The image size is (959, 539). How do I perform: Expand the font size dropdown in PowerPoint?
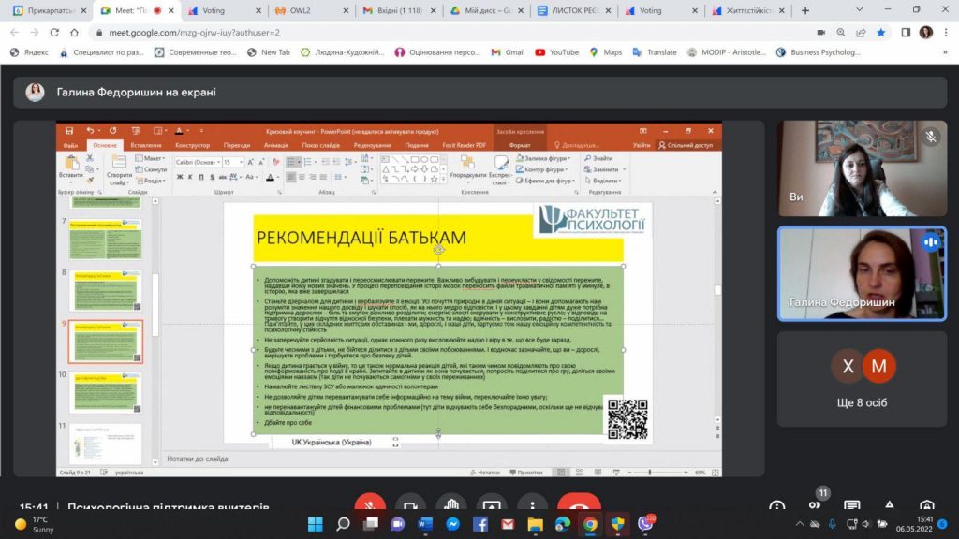(241, 162)
